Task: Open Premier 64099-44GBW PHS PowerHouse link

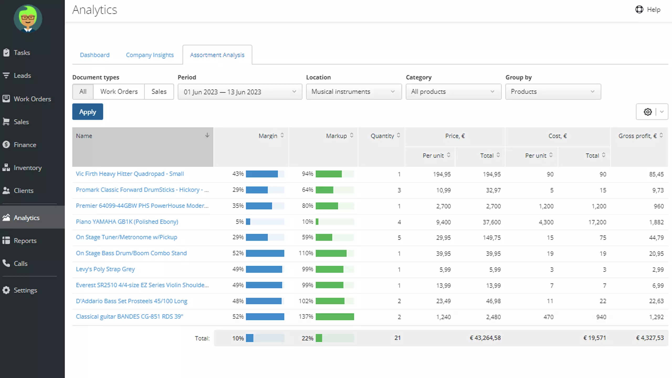Action: pyautogui.click(x=142, y=206)
